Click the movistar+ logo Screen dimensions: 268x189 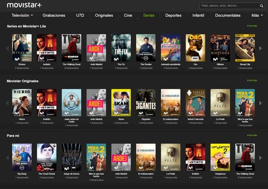tap(24, 5)
